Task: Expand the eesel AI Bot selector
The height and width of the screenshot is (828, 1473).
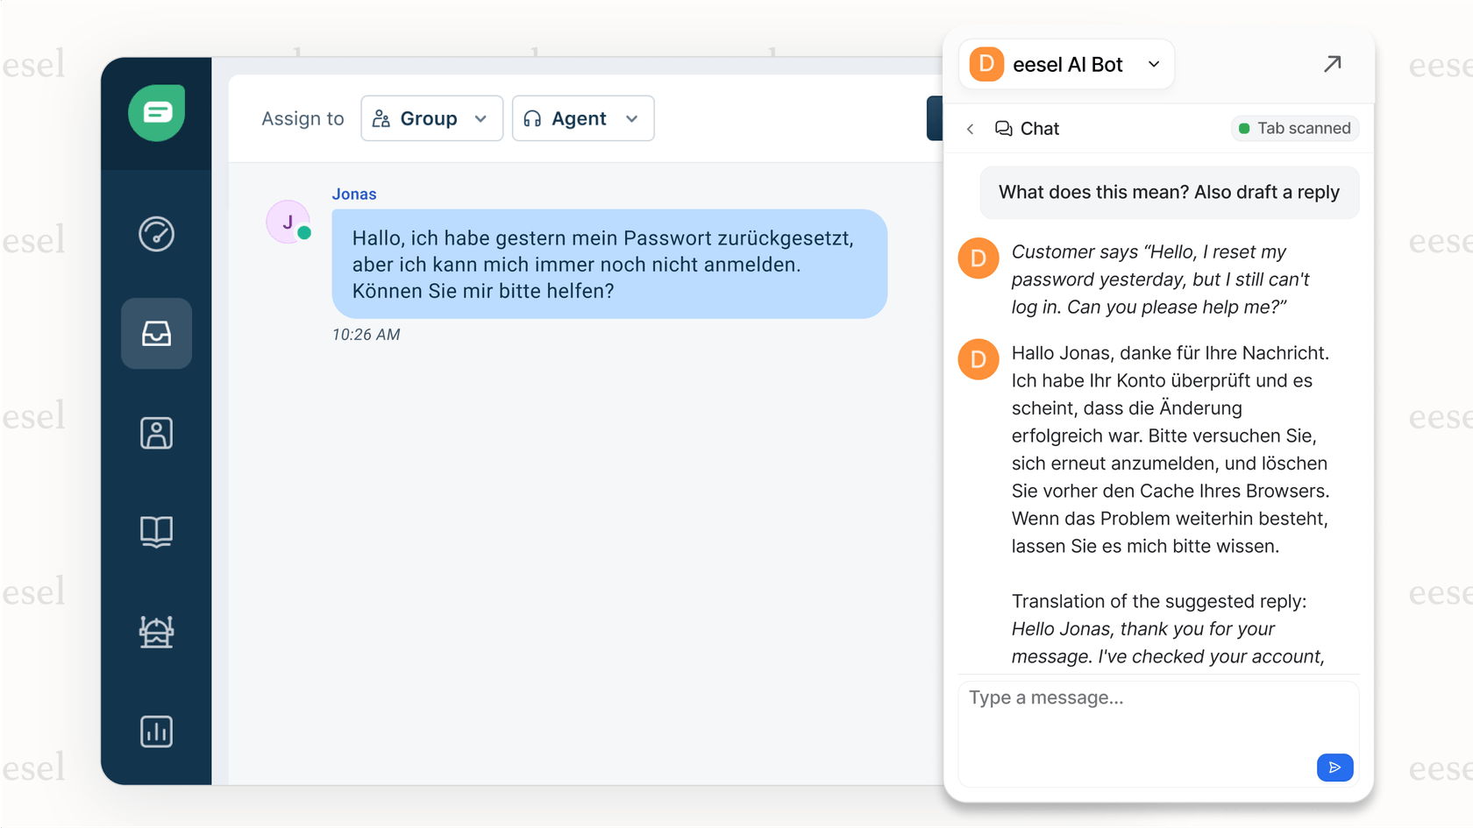Action: [x=1154, y=64]
